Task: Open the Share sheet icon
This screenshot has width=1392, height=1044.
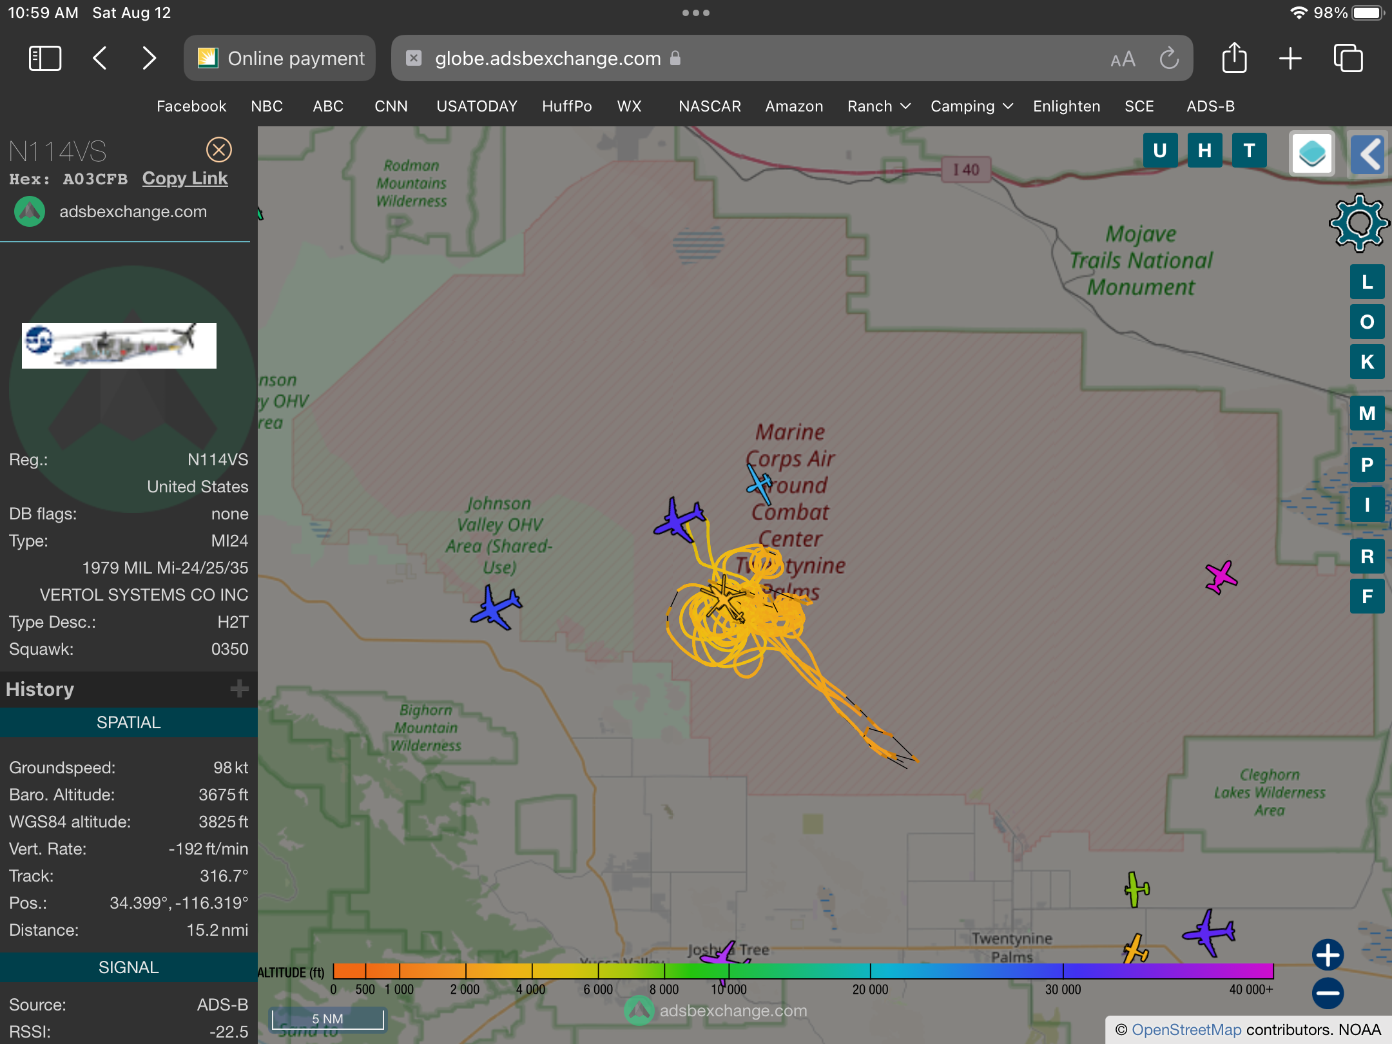Action: pos(1234,58)
